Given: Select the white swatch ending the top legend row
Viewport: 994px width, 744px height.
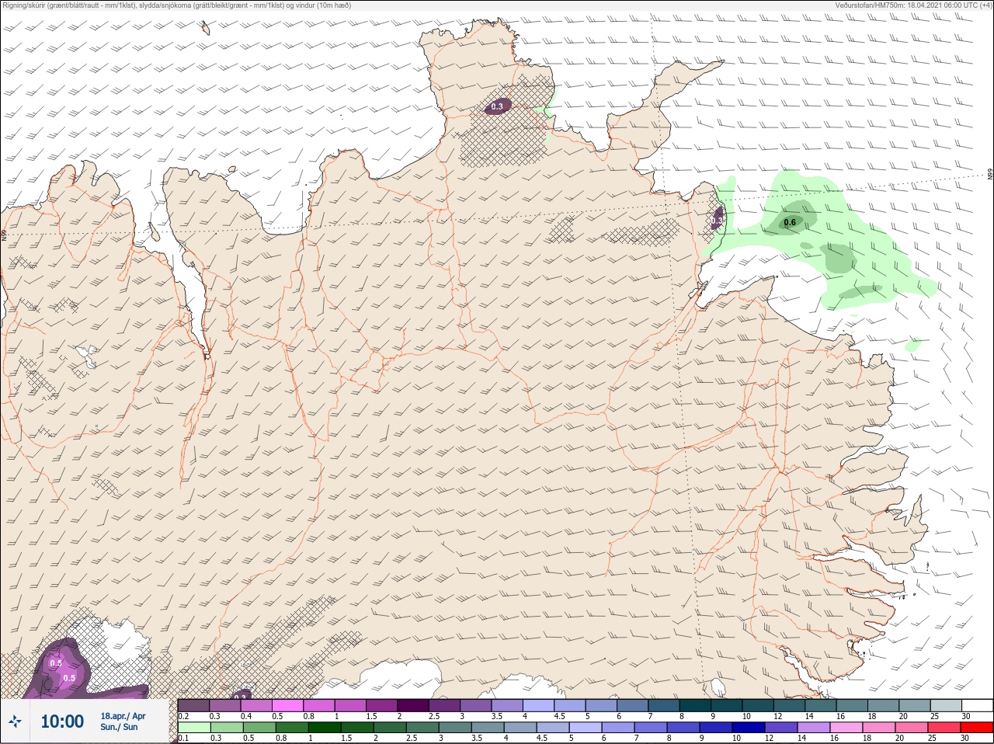Looking at the screenshot, I should [x=977, y=705].
